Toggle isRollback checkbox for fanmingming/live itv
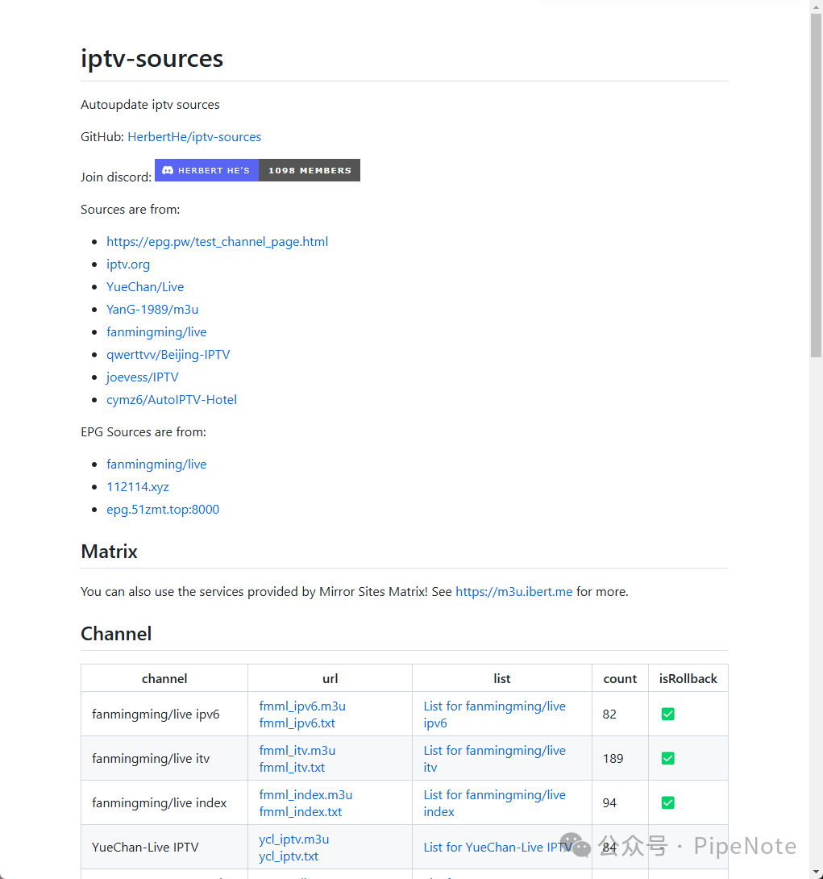The image size is (823, 879). [x=667, y=758]
